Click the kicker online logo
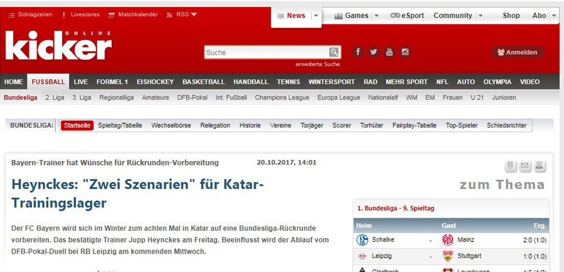The height and width of the screenshot is (272, 564). (59, 46)
